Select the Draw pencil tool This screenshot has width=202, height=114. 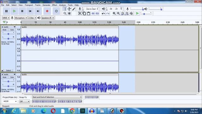point(74,9)
